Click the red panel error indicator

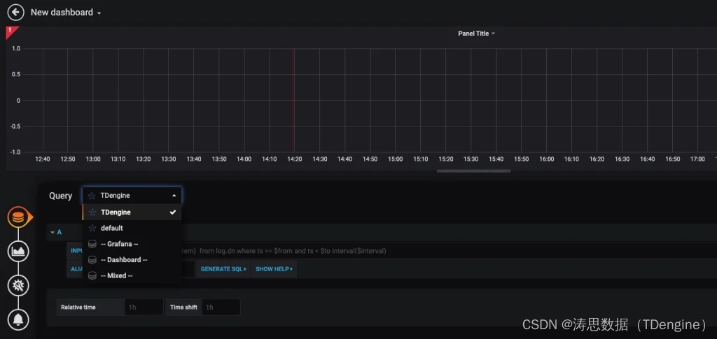[x=11, y=31]
